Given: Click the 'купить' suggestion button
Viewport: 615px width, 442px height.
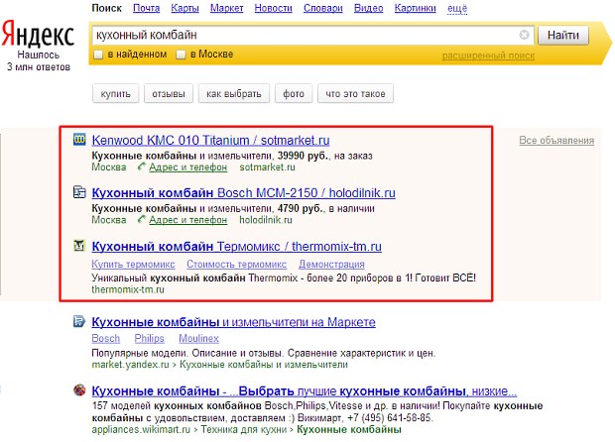Looking at the screenshot, I should (x=116, y=93).
